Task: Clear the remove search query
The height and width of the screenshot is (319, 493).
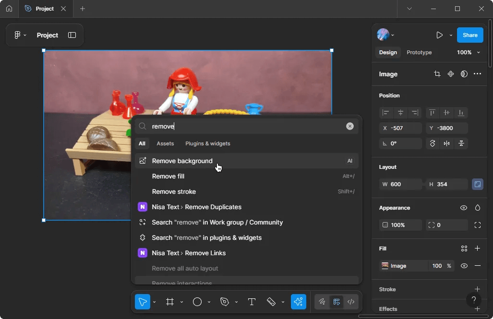Action: coord(349,126)
